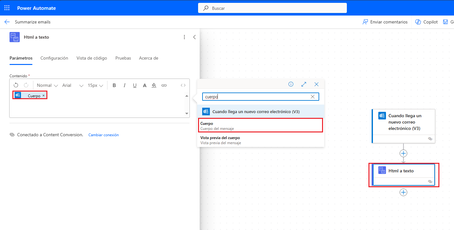Click the Enviar comentarios feedback icon
Image resolution: width=454 pixels, height=230 pixels.
pos(365,22)
